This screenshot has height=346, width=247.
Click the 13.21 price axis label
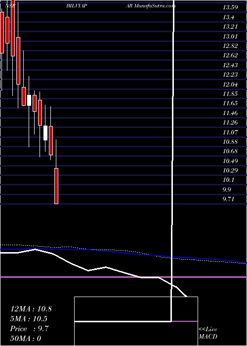point(230,27)
